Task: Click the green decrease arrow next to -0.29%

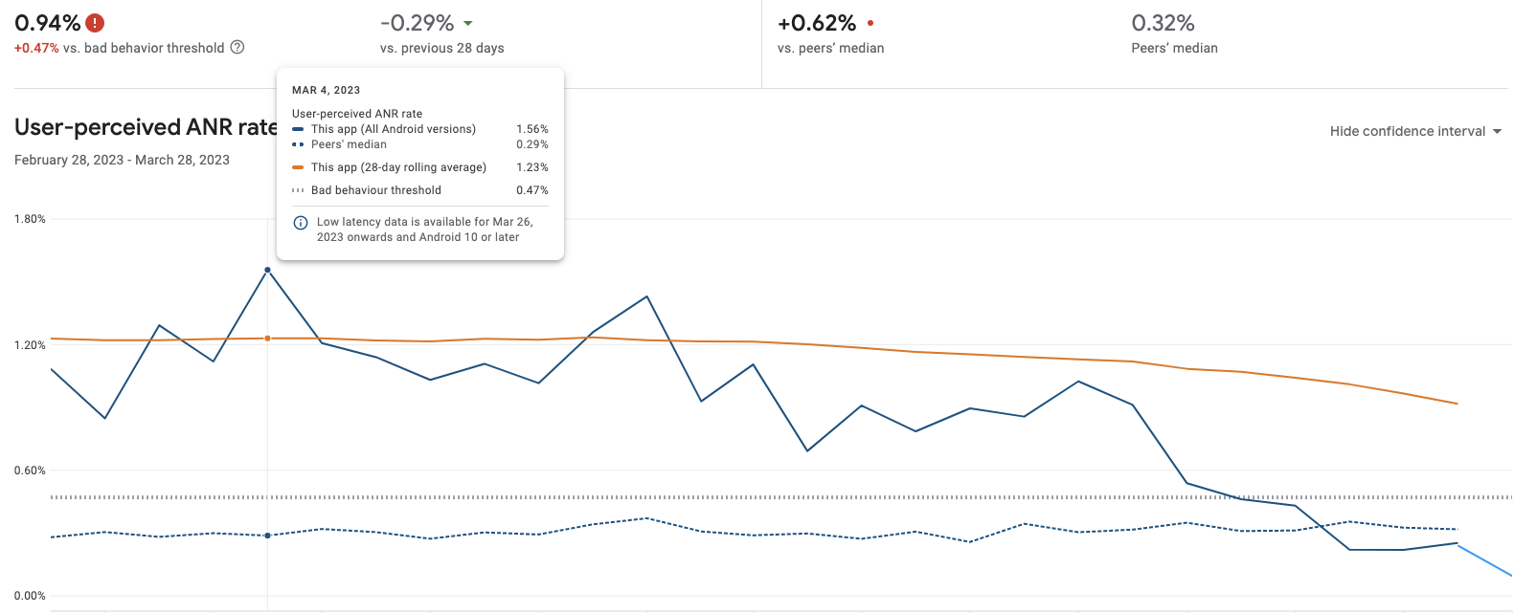Action: coord(467,21)
